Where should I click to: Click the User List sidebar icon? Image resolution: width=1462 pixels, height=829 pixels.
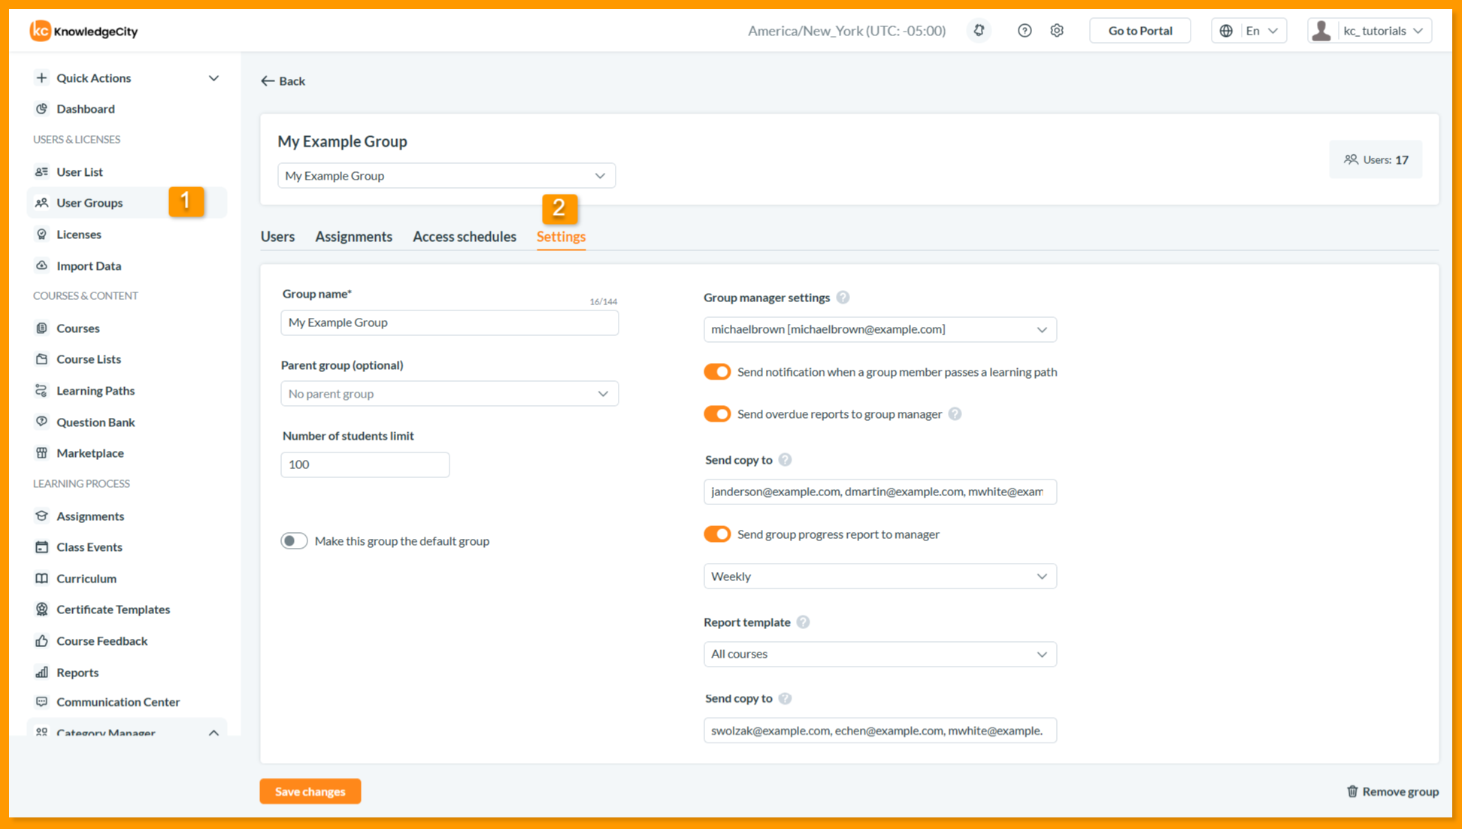point(41,172)
